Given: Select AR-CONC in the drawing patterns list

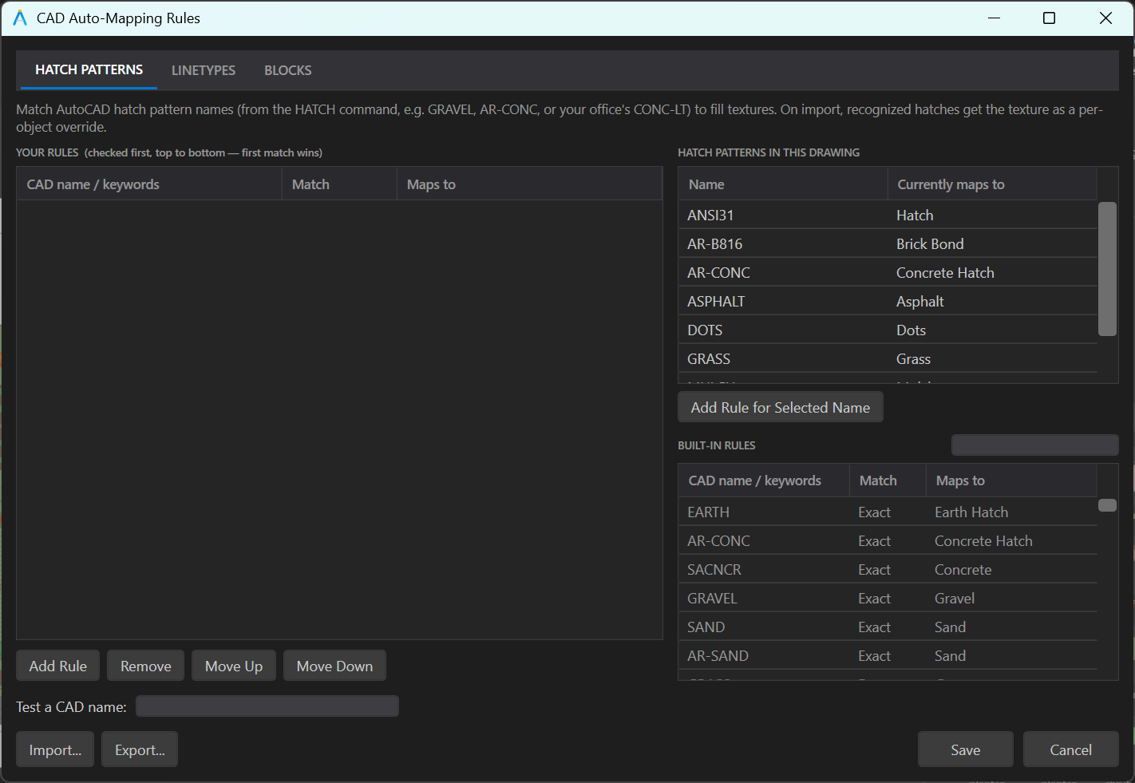Looking at the screenshot, I should tap(888, 272).
